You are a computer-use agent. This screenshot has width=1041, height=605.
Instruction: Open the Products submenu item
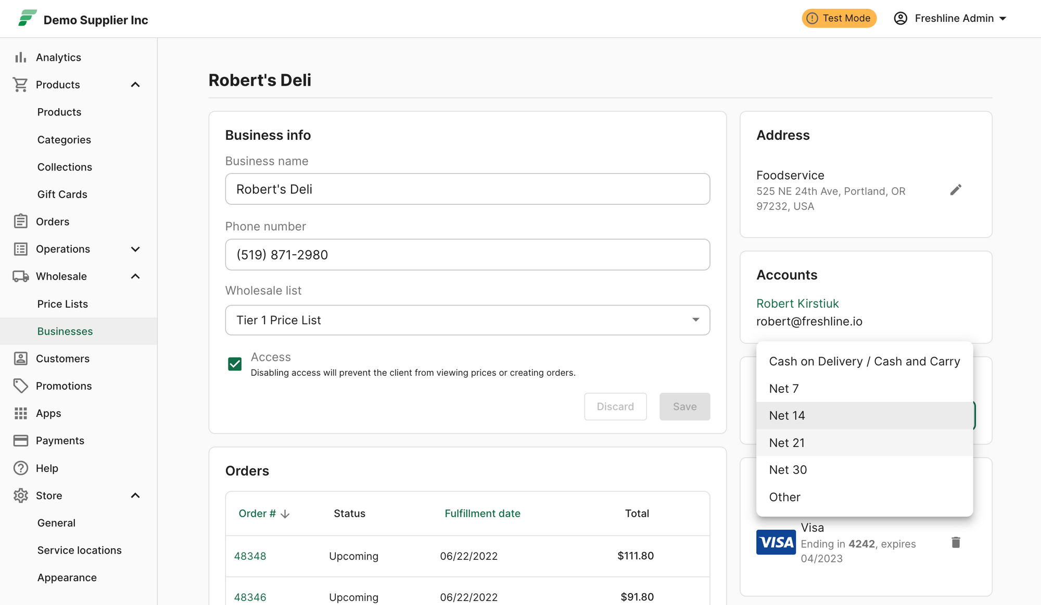(x=59, y=112)
